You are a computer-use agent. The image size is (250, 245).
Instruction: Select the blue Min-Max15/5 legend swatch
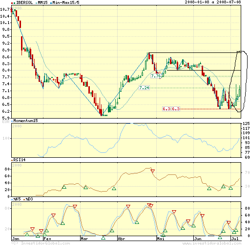point(51,3)
